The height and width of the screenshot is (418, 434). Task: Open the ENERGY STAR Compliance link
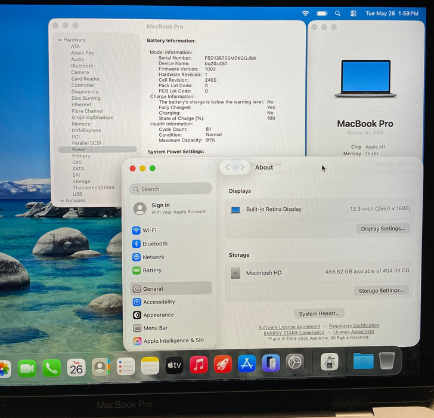point(294,333)
